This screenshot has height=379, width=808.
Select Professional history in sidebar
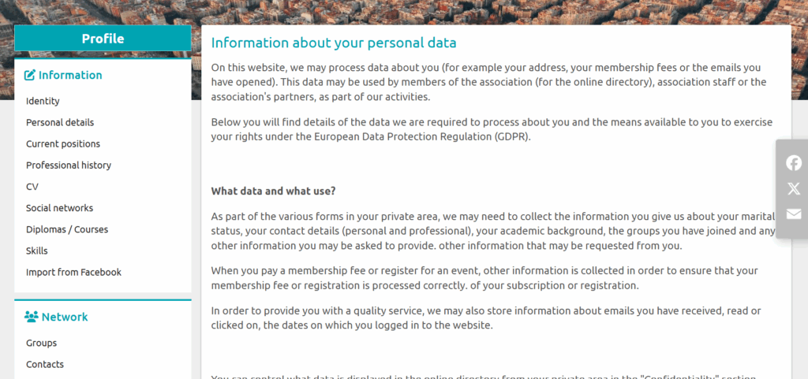(x=69, y=165)
